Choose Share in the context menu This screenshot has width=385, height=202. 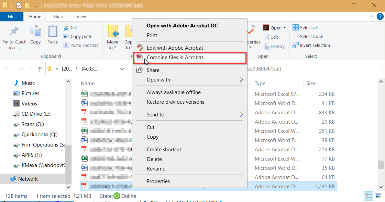coord(189,70)
